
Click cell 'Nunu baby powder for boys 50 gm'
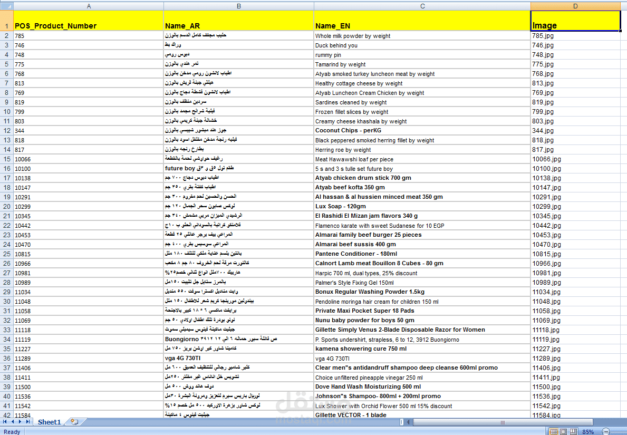[x=422, y=320]
